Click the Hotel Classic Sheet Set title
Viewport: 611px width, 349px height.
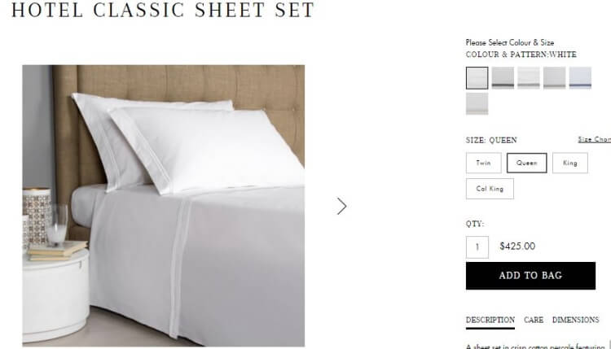tap(163, 10)
